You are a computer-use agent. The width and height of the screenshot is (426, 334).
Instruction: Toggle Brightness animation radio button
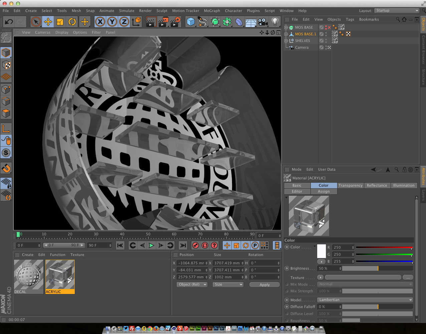(x=287, y=268)
